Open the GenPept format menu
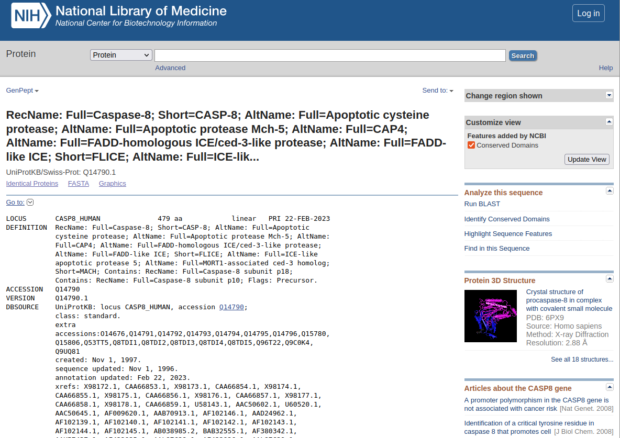Image resolution: width=620 pixels, height=438 pixels. [x=22, y=91]
